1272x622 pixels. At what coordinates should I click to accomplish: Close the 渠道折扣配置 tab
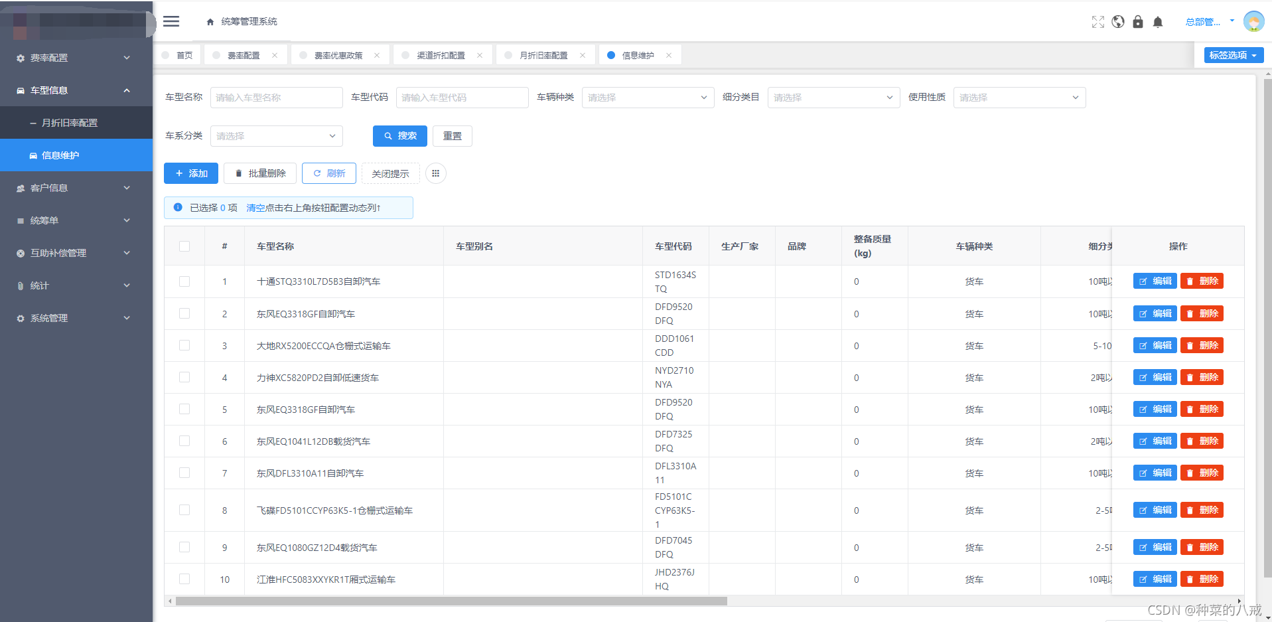480,55
